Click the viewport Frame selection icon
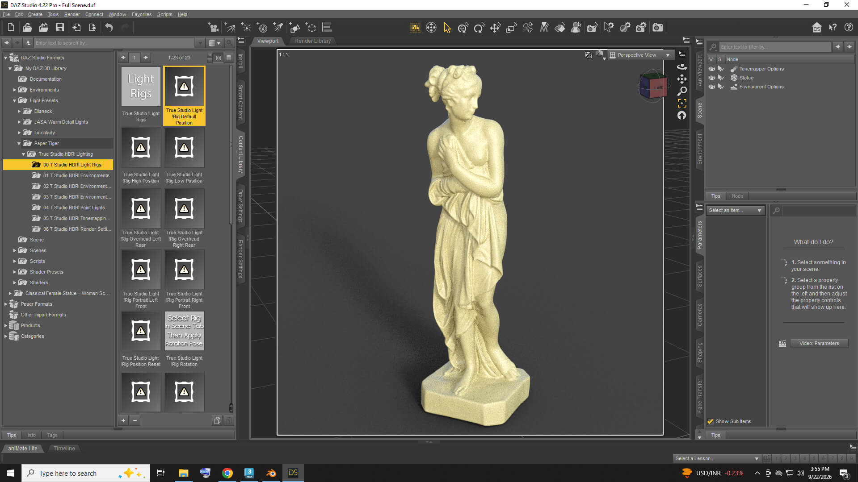 (x=682, y=103)
